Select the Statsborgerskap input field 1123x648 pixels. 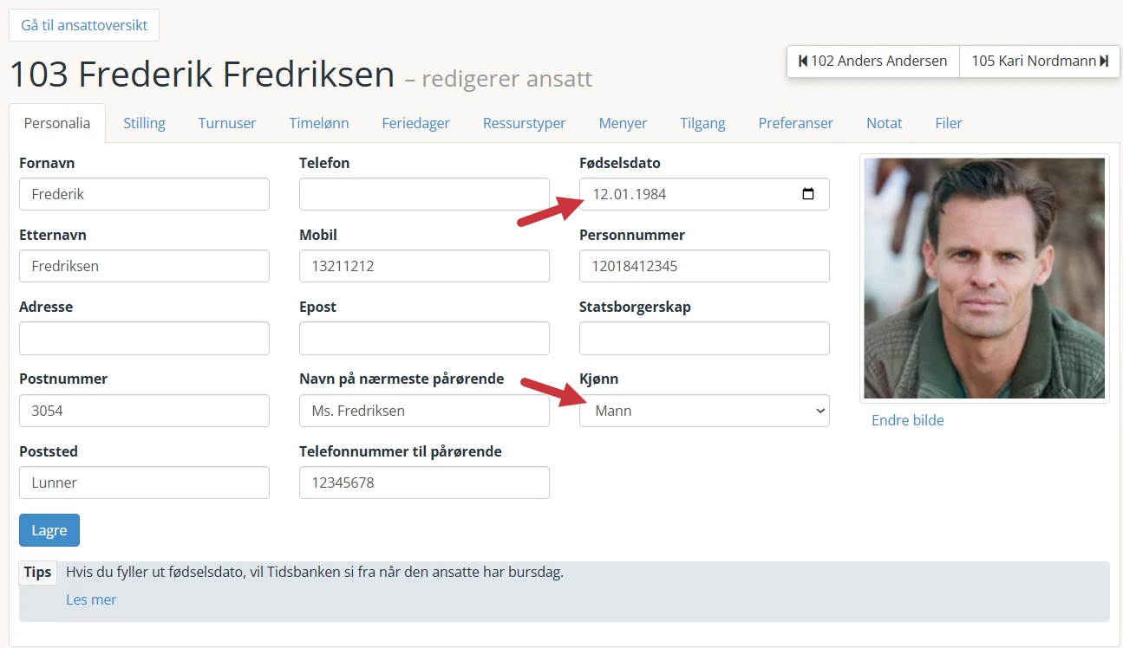pyautogui.click(x=704, y=338)
